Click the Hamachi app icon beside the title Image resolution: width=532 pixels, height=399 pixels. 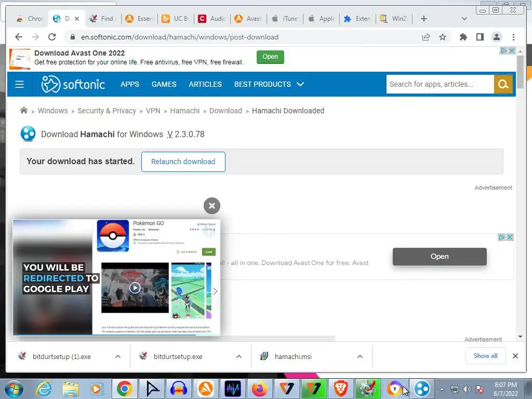click(28, 134)
